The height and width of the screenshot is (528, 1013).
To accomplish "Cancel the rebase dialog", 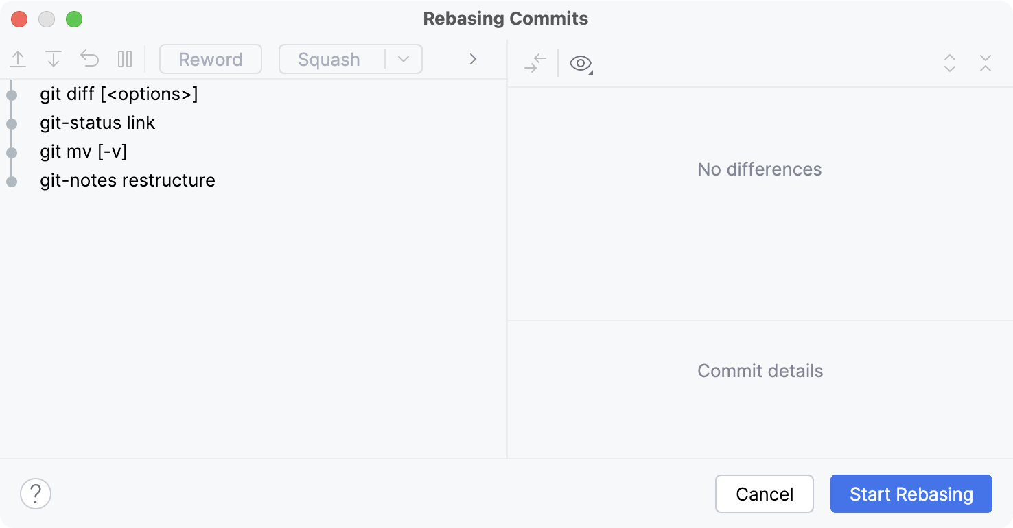I will pos(764,493).
